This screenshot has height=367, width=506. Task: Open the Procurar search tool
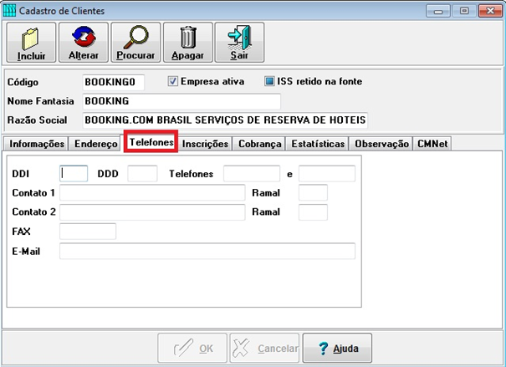(x=135, y=43)
